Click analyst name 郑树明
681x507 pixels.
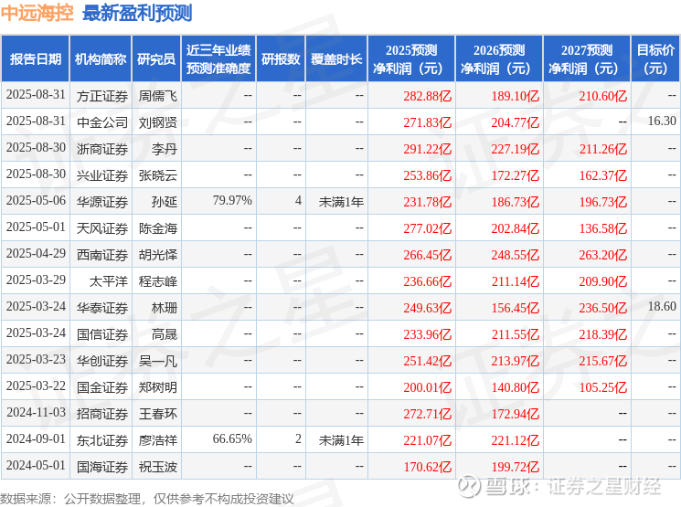pyautogui.click(x=157, y=387)
